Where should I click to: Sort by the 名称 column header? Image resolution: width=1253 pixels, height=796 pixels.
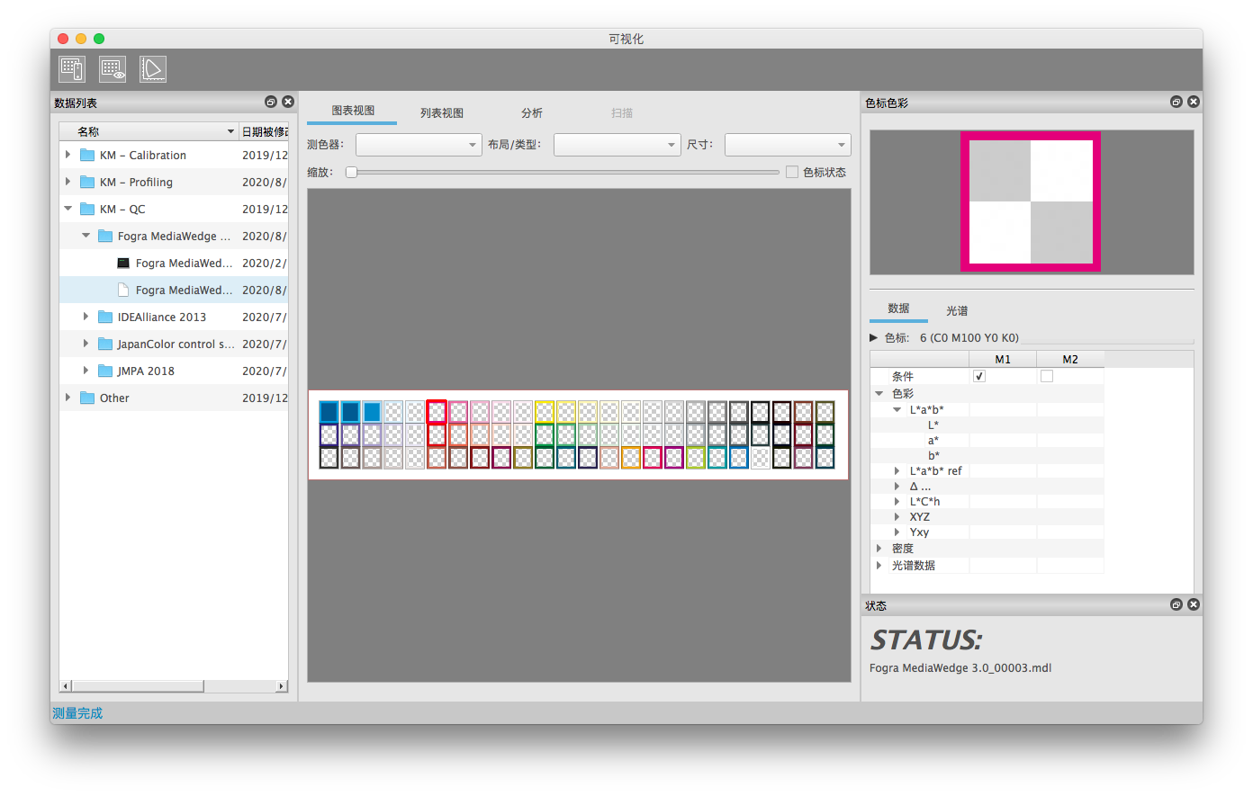149,131
